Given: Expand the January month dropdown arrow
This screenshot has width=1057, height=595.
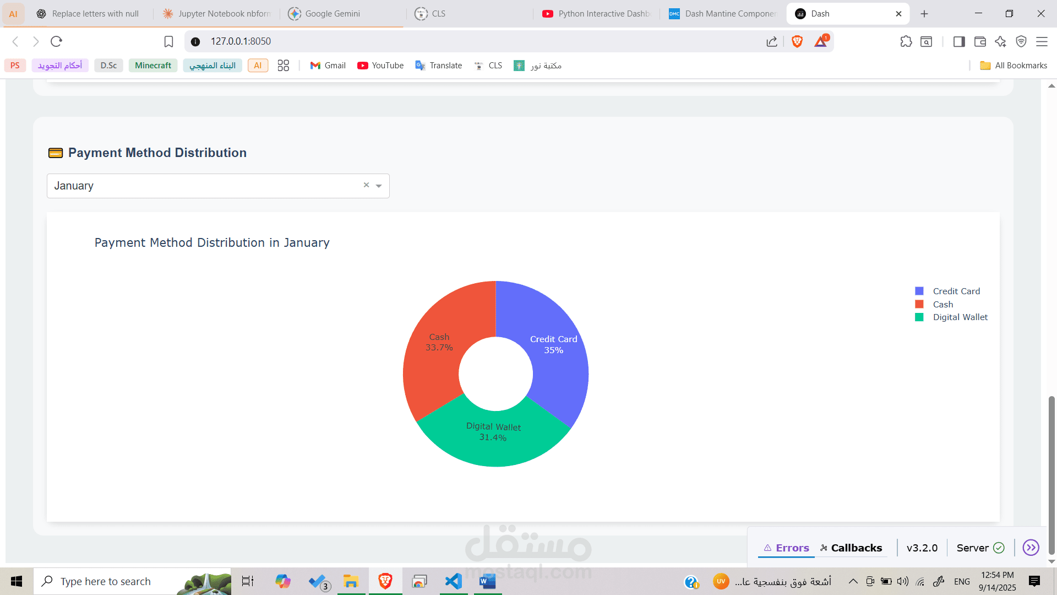Looking at the screenshot, I should coord(379,186).
